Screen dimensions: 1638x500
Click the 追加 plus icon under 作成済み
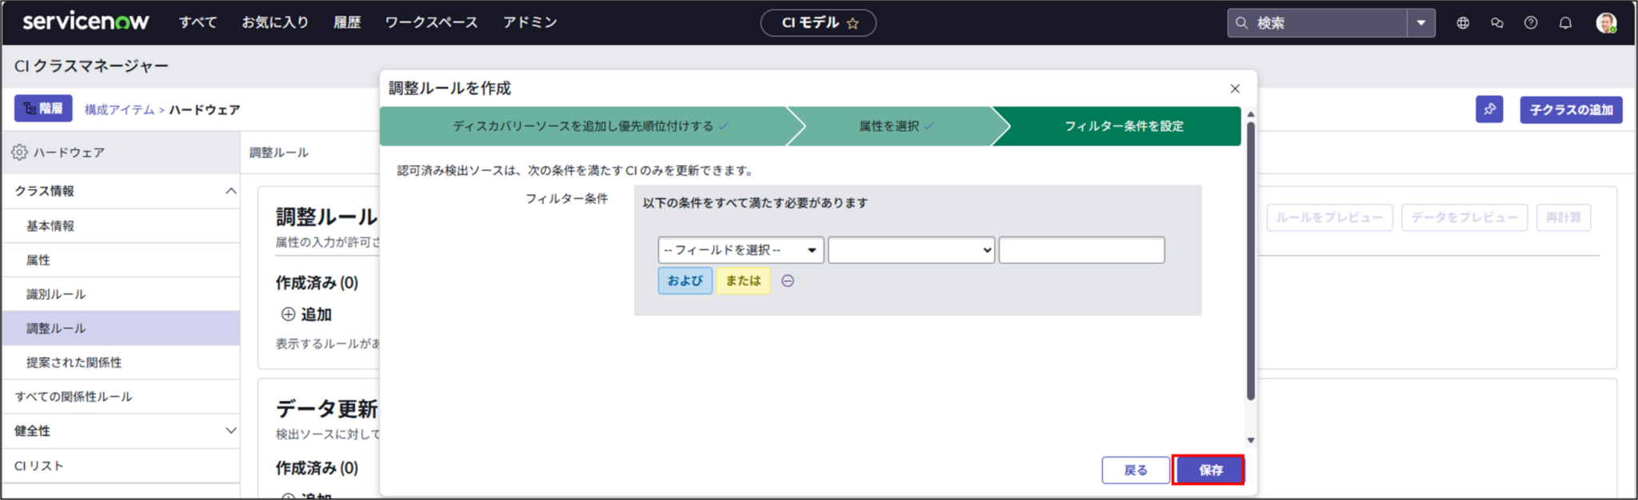(x=289, y=315)
